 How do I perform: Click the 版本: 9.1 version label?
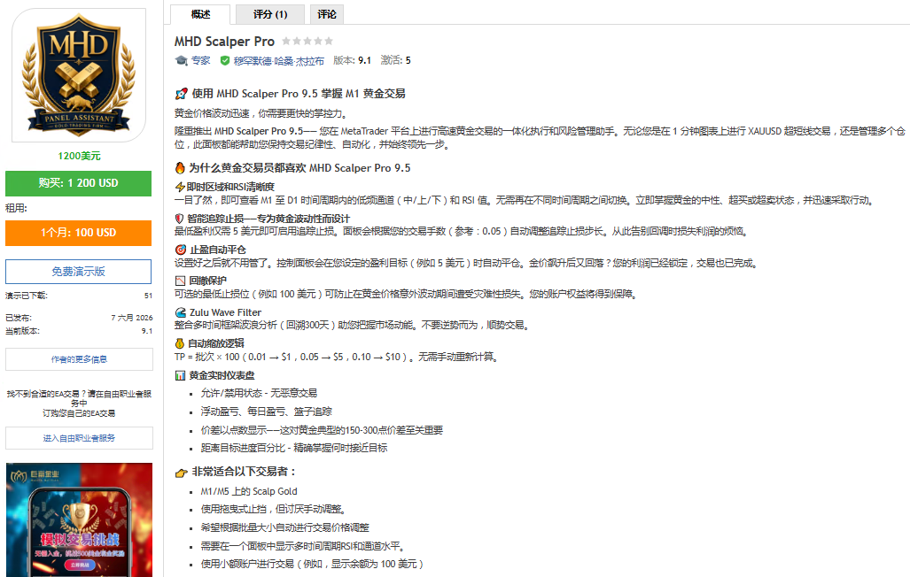coord(352,60)
